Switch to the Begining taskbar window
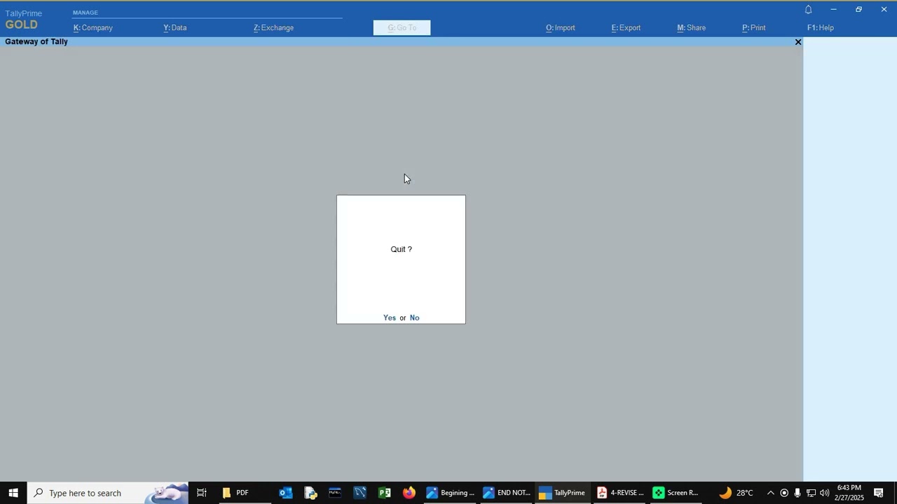897x504 pixels. coord(451,493)
